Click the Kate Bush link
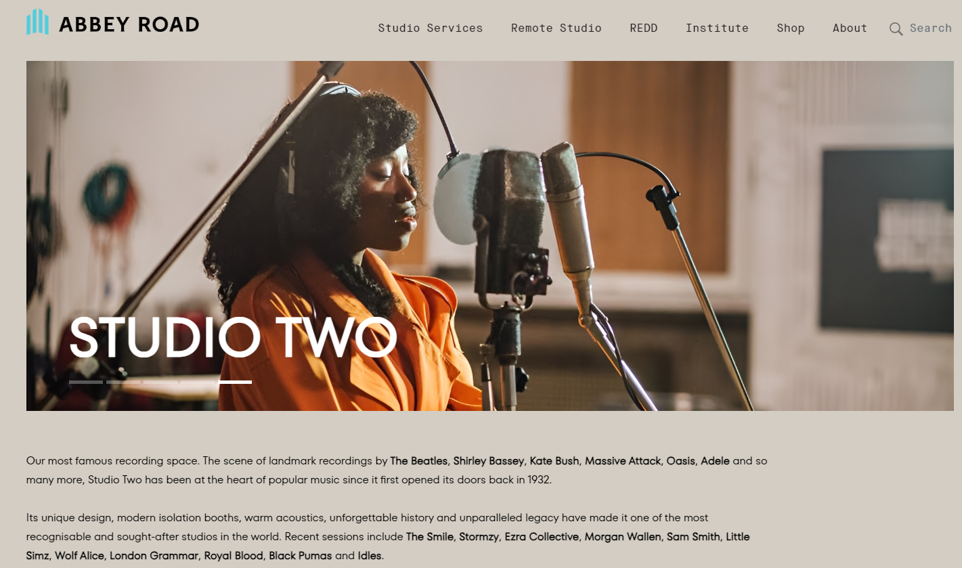This screenshot has width=962, height=568. pos(554,461)
